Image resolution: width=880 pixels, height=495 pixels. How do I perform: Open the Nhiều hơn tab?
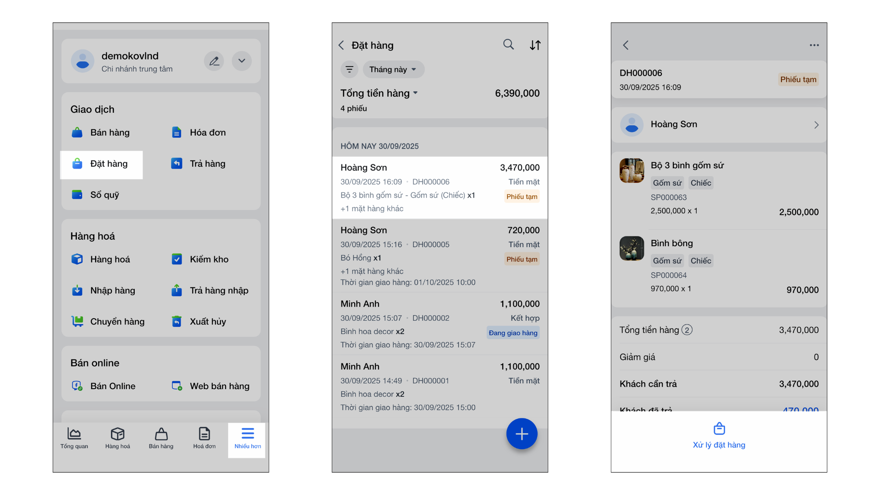pos(247,438)
